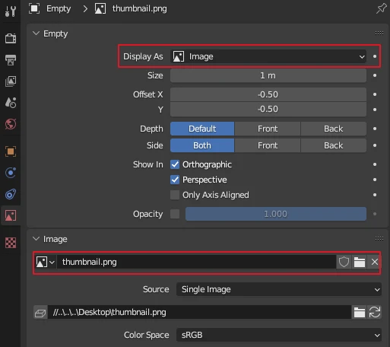The width and height of the screenshot is (390, 347).
Task: Open the Output properties tab
Action: click(x=11, y=60)
